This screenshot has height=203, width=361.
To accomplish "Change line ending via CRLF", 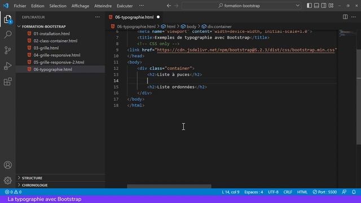I will [x=288, y=192].
